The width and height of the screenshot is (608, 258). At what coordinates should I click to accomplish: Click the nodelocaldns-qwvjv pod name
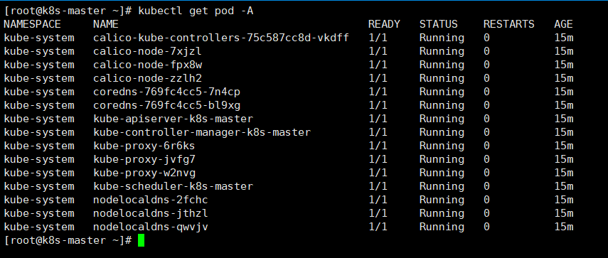151,227
